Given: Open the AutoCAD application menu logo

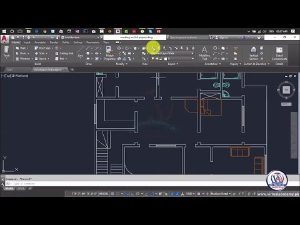Looking at the screenshot, I should click(4, 39).
